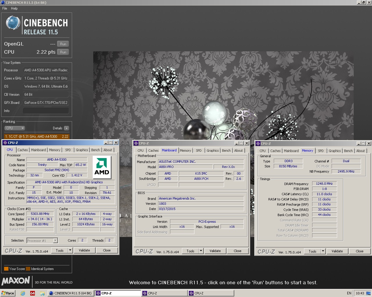Click the brown Identical System legend square

[28, 269]
